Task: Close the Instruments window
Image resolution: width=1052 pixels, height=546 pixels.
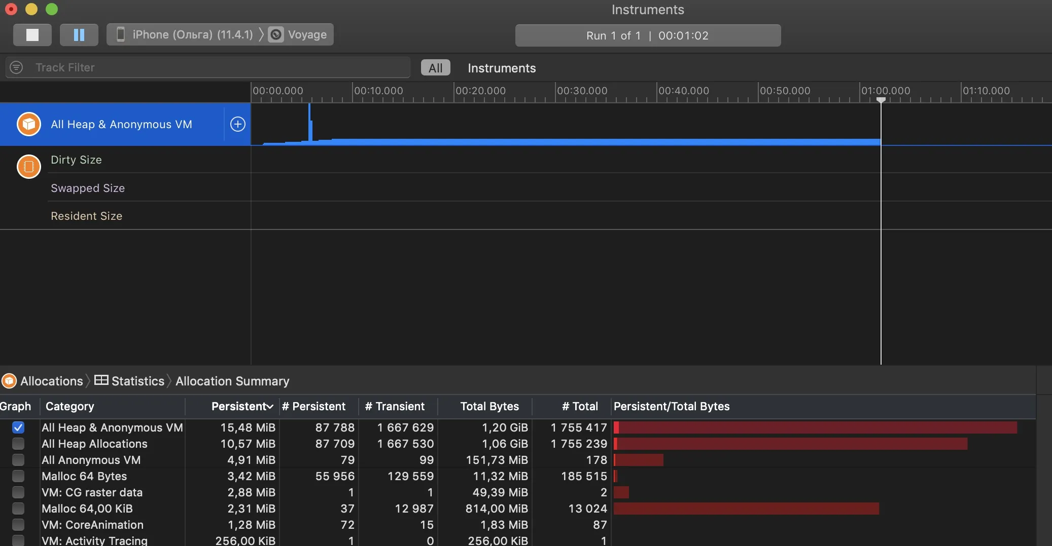Action: (11, 9)
